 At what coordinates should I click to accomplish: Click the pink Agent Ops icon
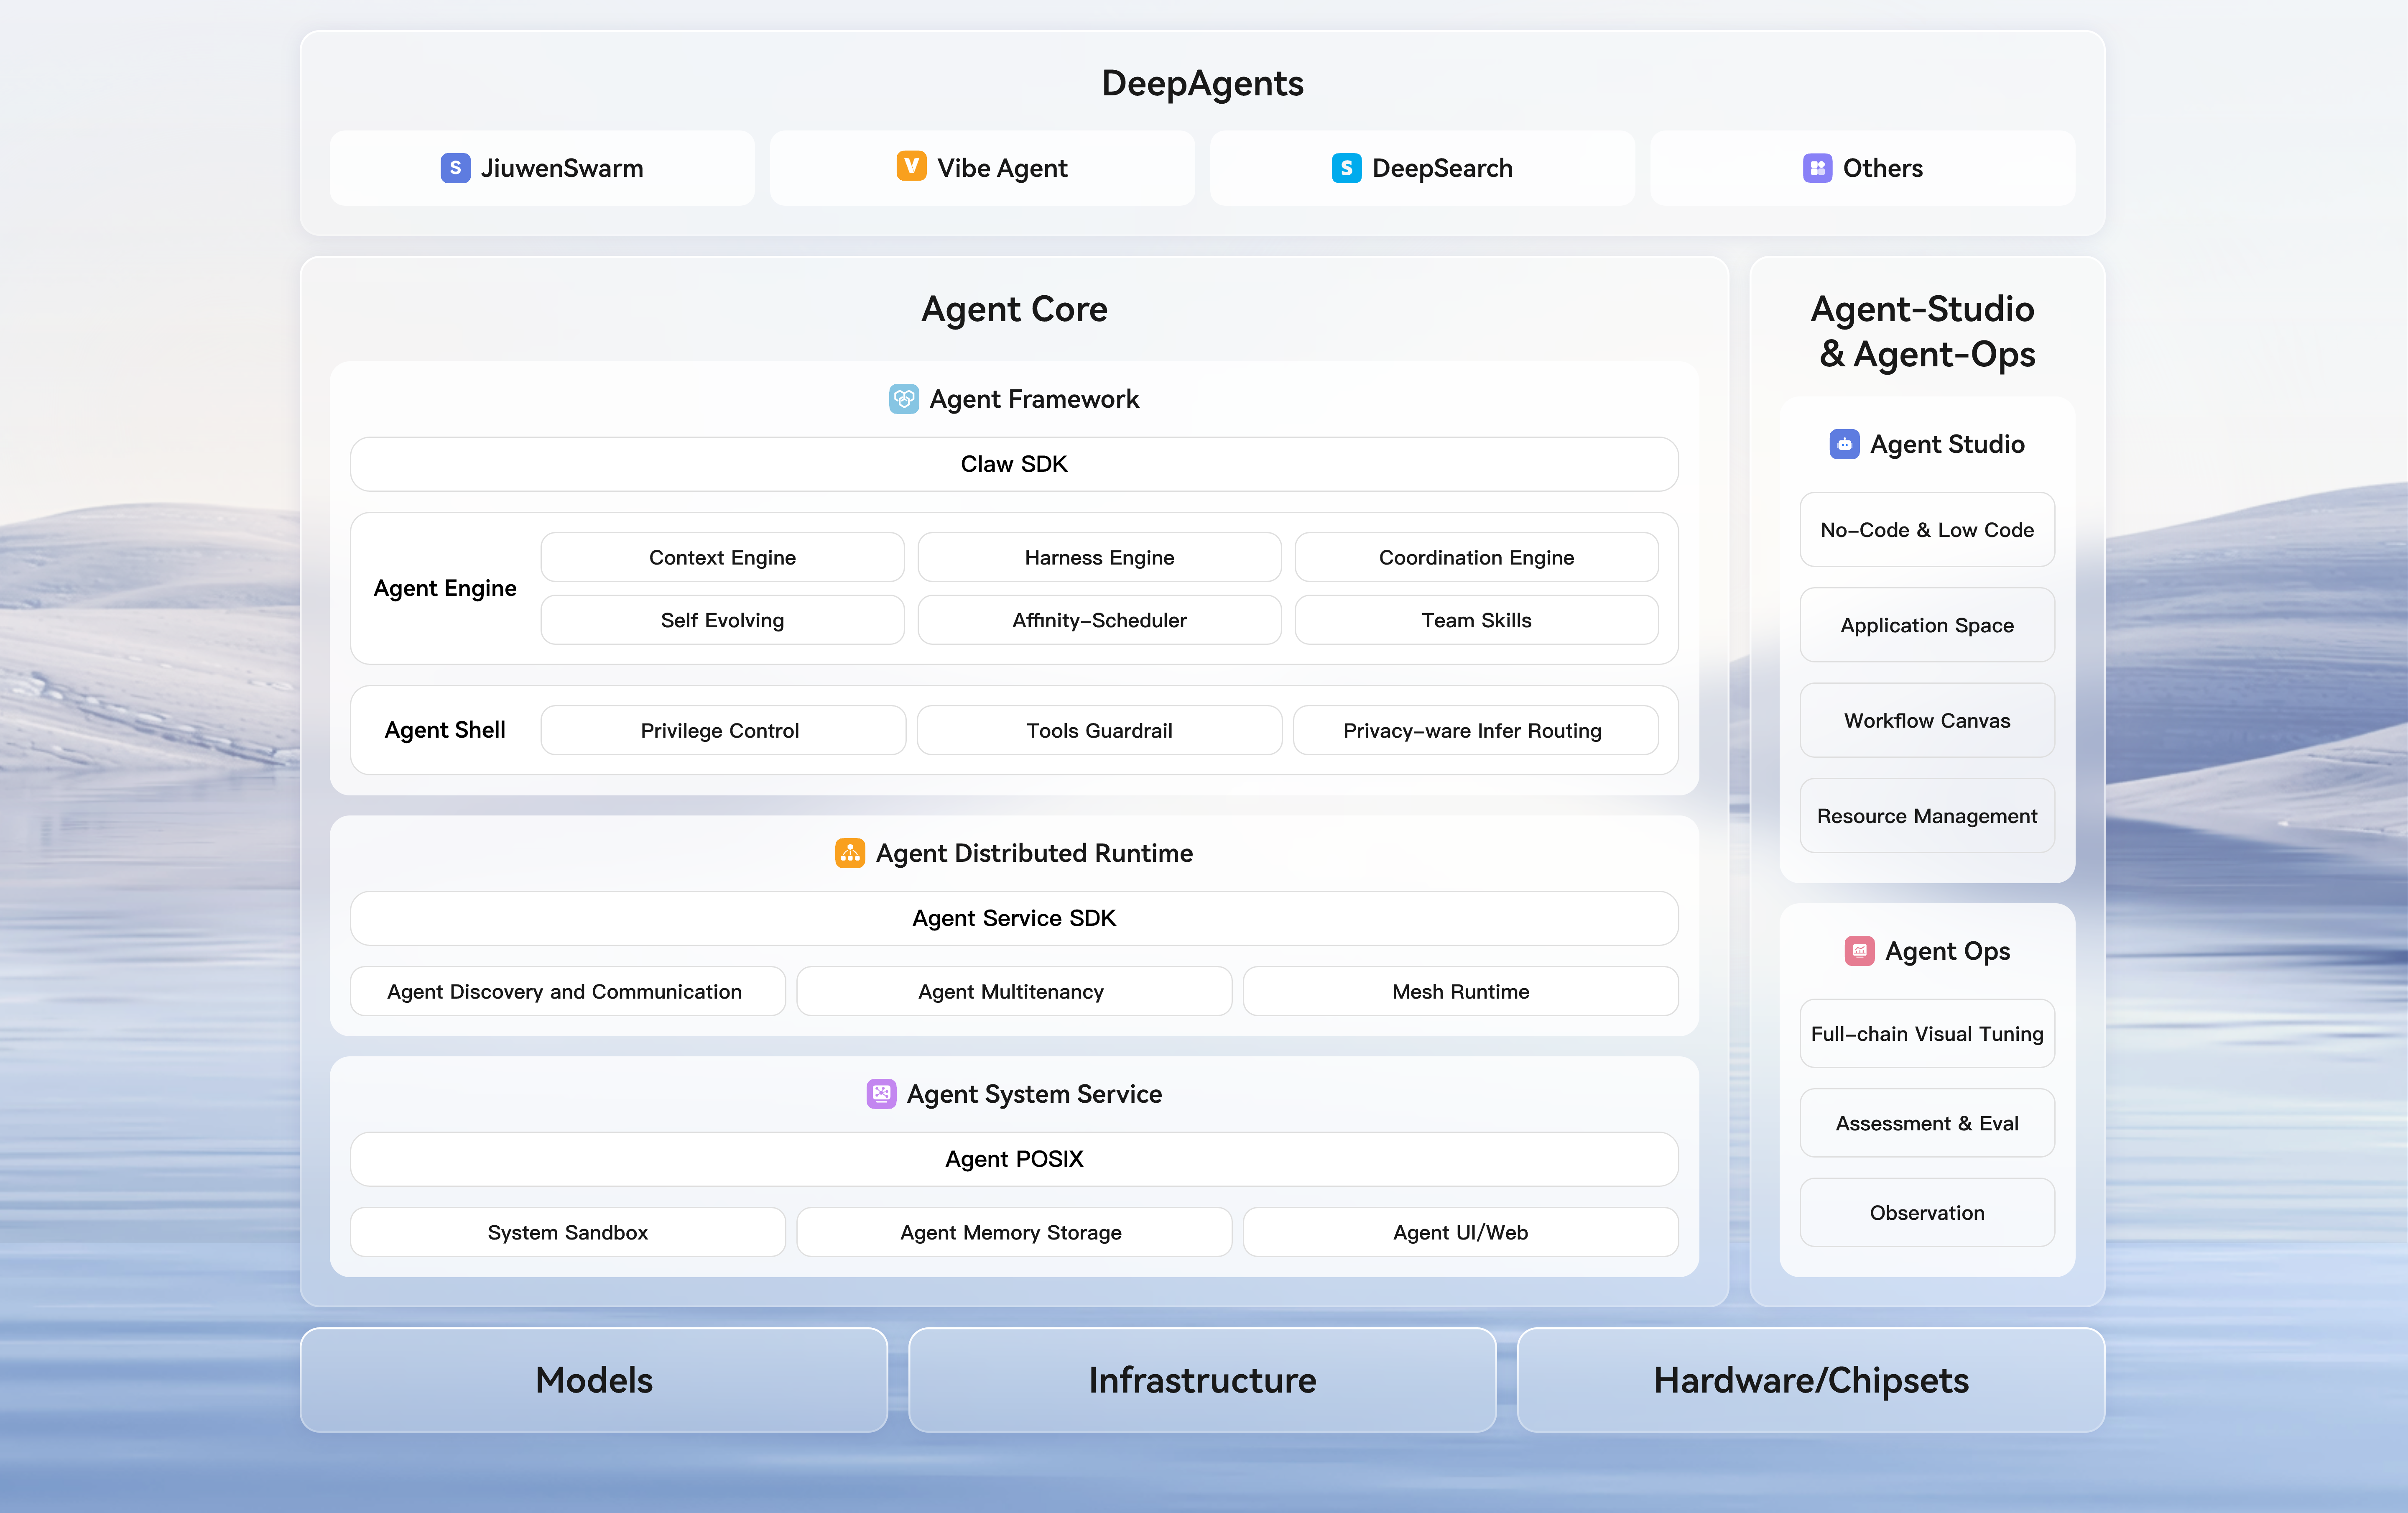(x=1859, y=951)
